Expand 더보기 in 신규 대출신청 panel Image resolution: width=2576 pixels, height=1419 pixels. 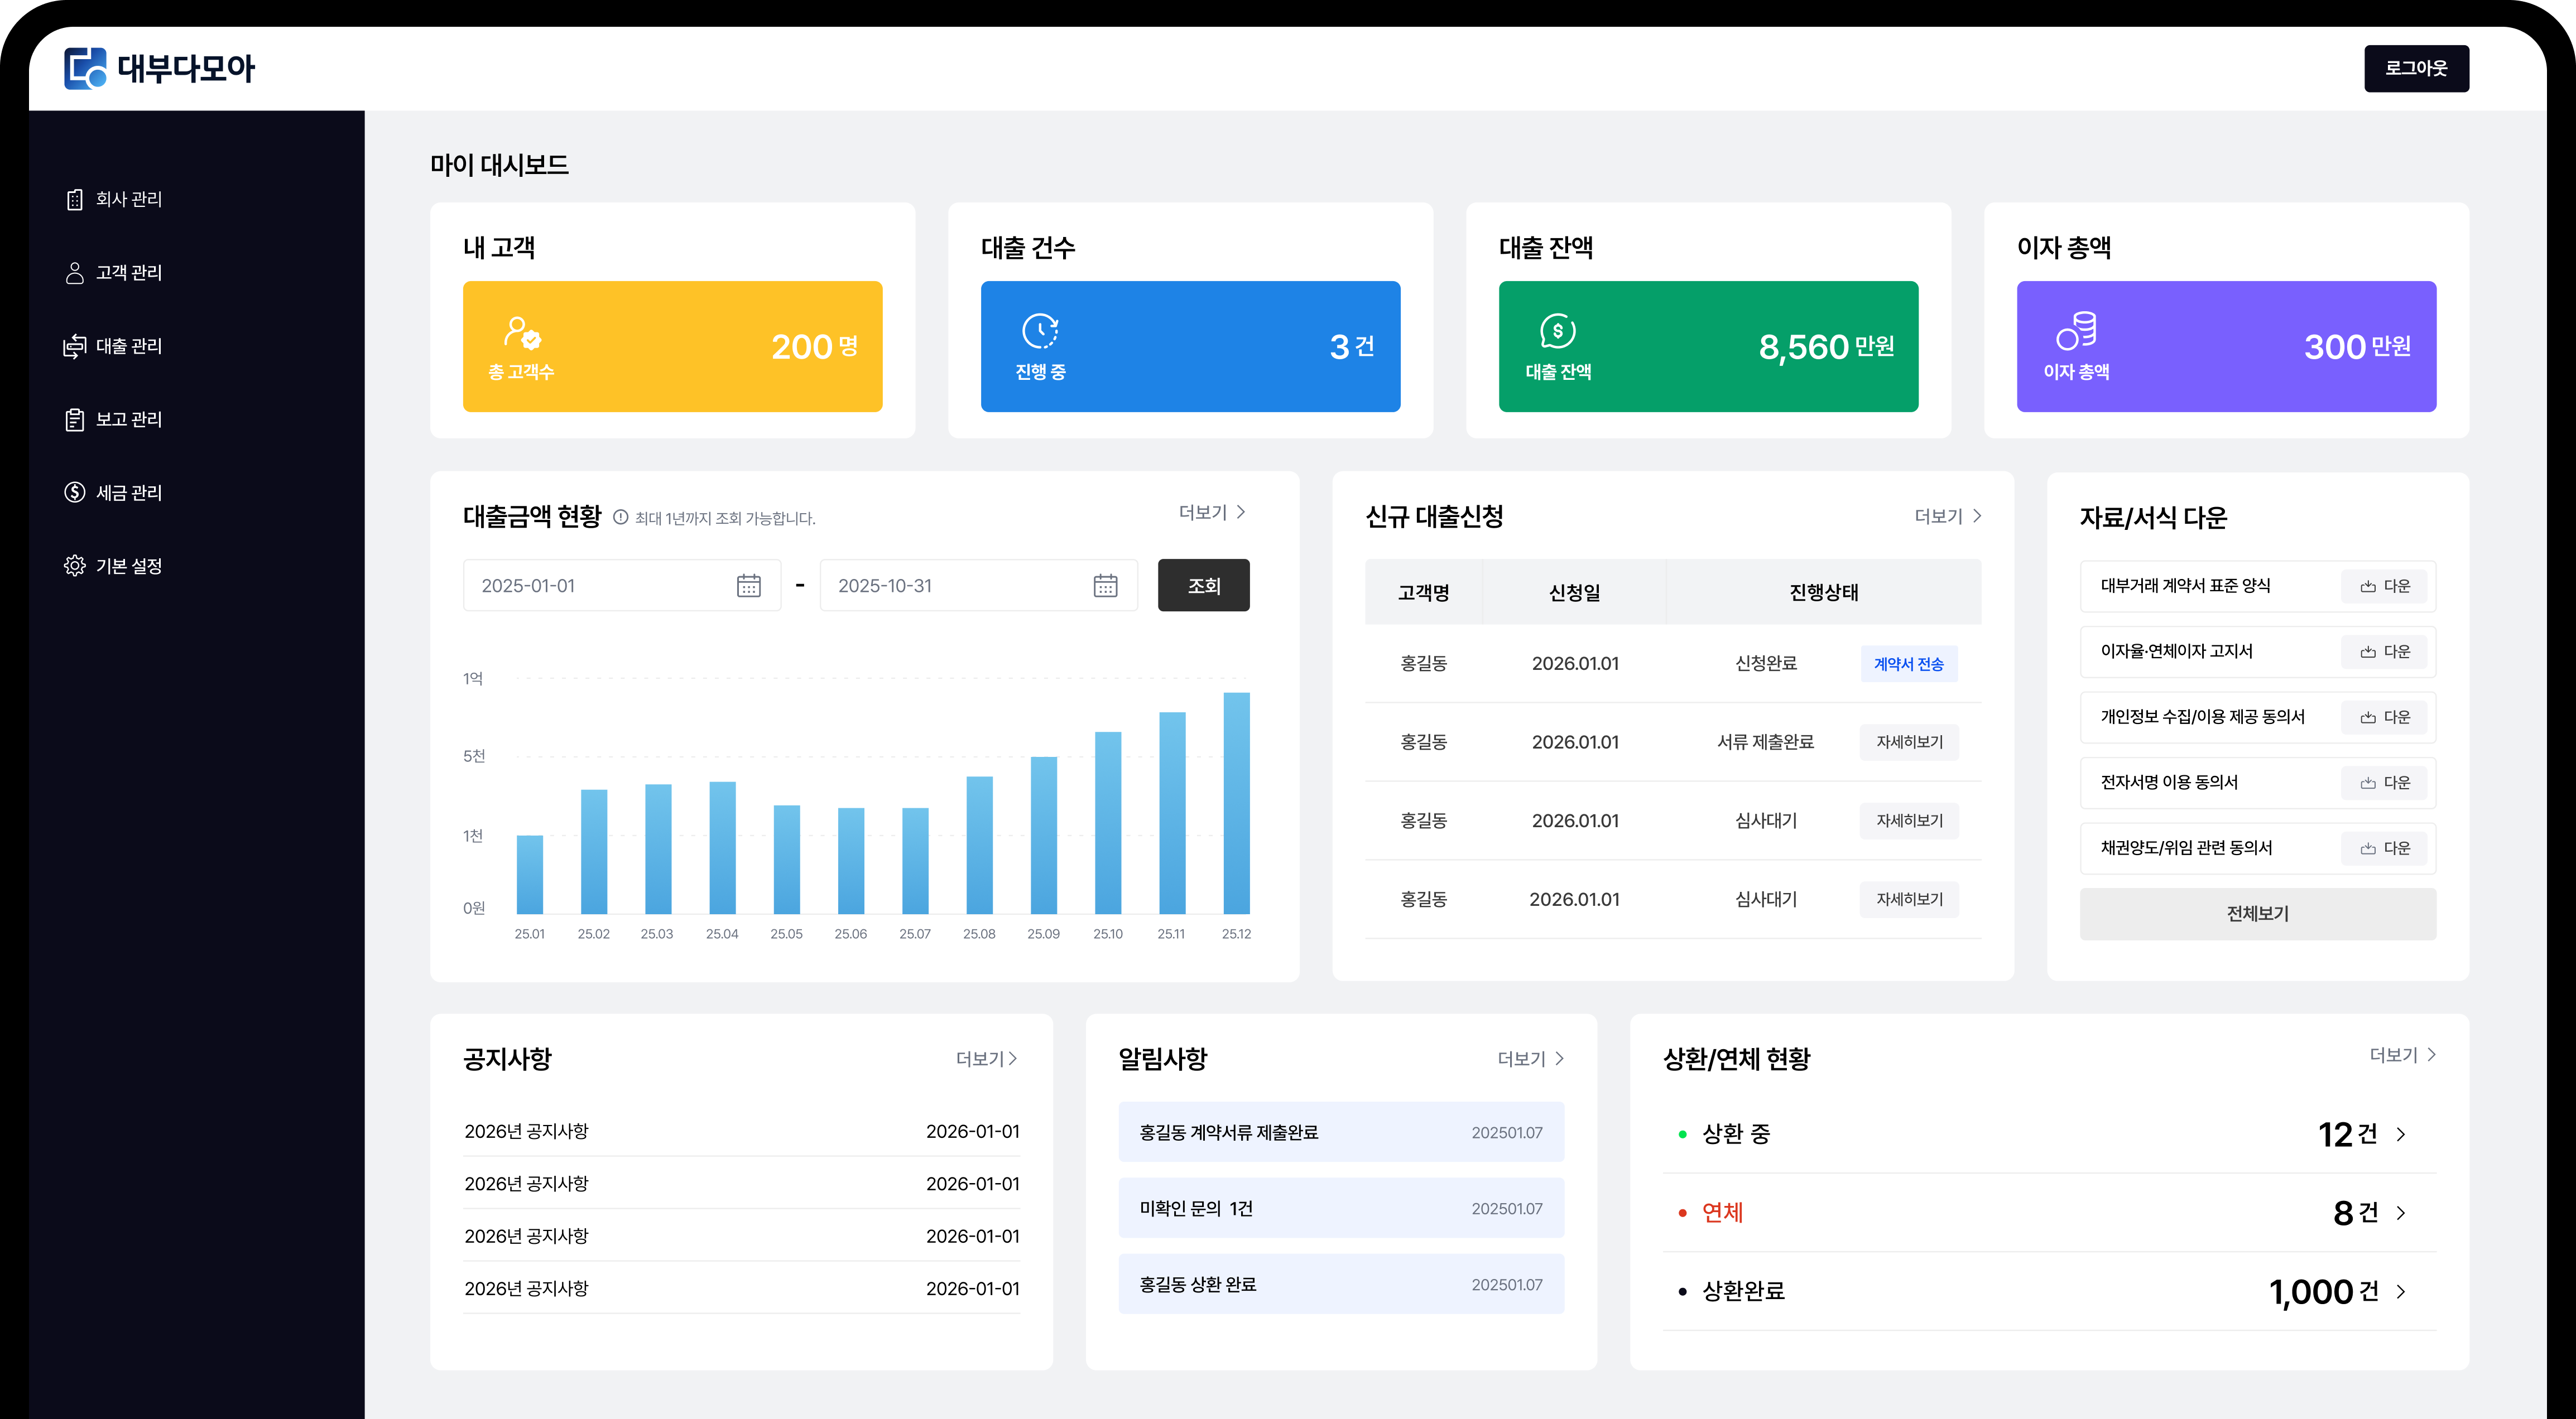click(1947, 517)
